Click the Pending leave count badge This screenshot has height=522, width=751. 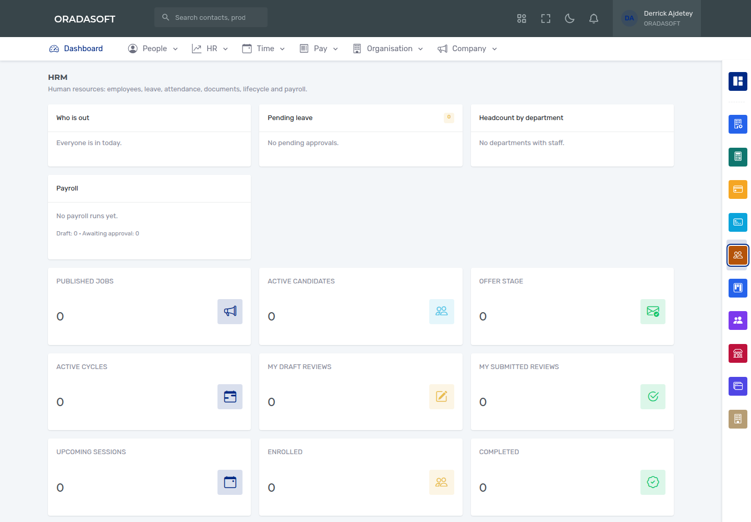tap(449, 117)
